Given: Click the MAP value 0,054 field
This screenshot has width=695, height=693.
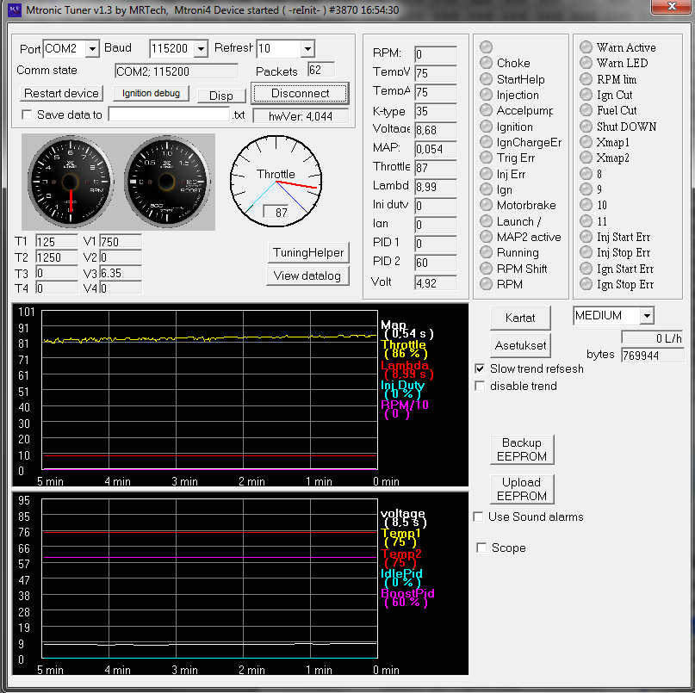Looking at the screenshot, I should pyautogui.click(x=435, y=149).
